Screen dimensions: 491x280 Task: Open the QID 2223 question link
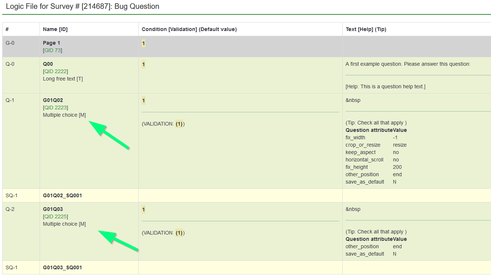pos(56,107)
